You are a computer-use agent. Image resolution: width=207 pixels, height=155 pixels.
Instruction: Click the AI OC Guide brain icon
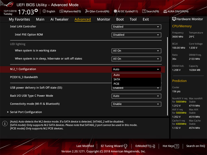click(115, 11)
